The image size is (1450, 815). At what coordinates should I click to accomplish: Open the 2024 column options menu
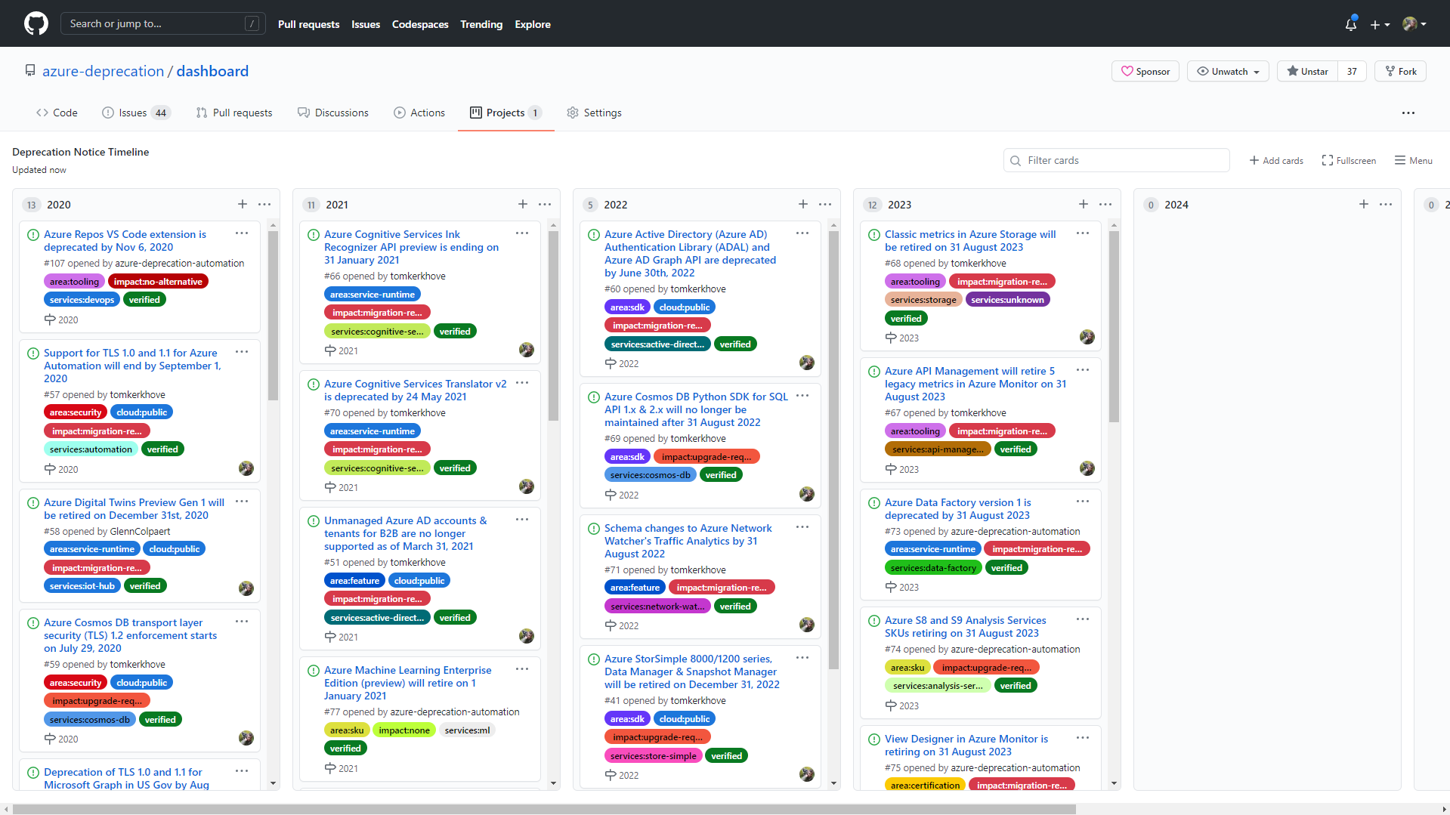[1386, 204]
